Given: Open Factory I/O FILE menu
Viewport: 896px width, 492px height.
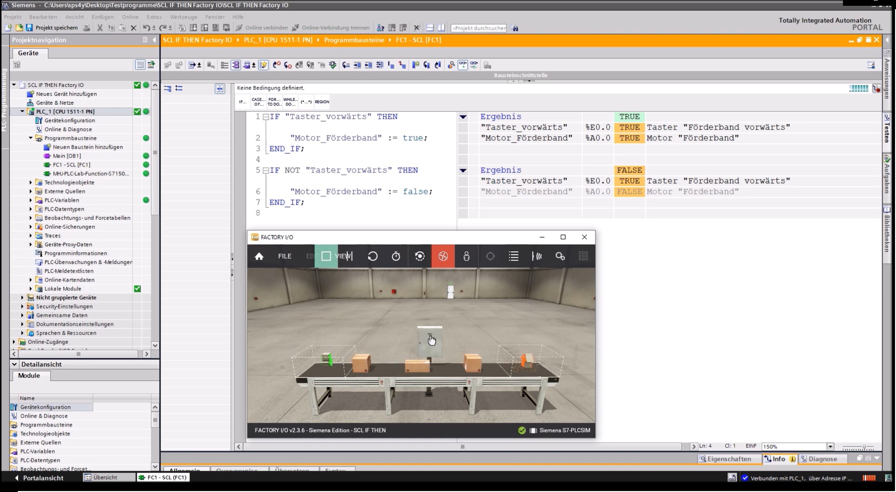Looking at the screenshot, I should tap(285, 256).
